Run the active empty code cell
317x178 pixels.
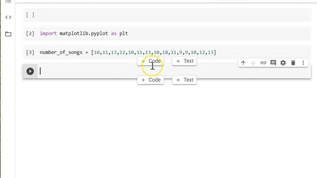pyautogui.click(x=30, y=71)
